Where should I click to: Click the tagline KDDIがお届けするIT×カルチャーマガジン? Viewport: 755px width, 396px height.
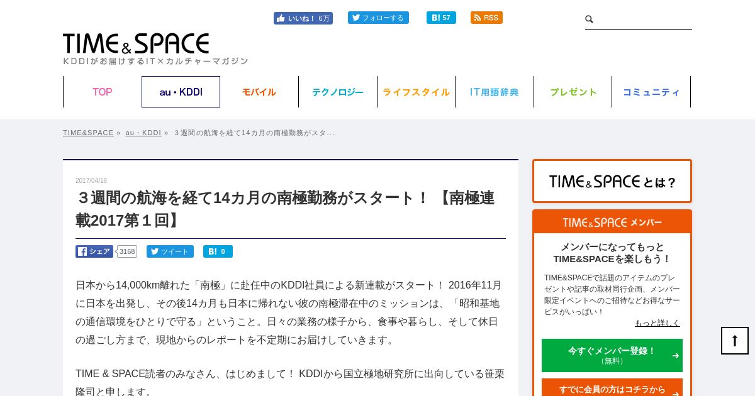pyautogui.click(x=155, y=61)
